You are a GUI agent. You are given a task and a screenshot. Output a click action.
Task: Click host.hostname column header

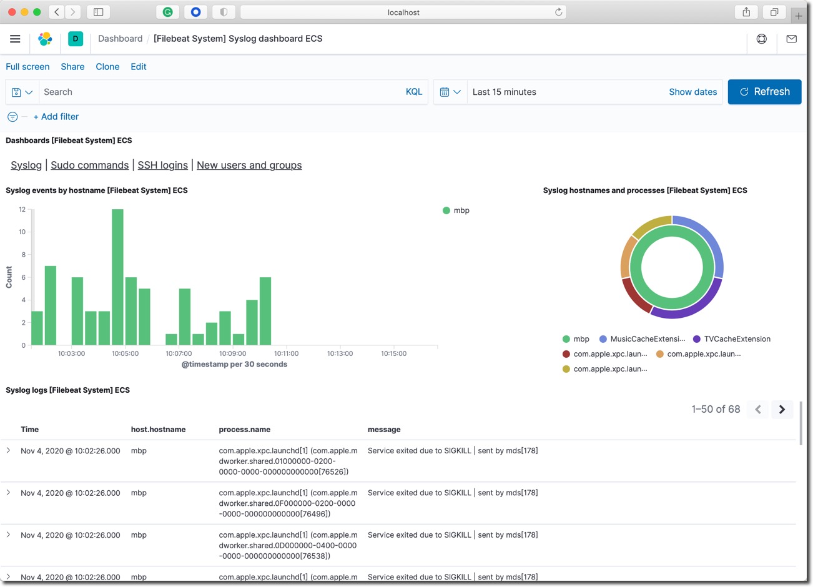point(158,430)
